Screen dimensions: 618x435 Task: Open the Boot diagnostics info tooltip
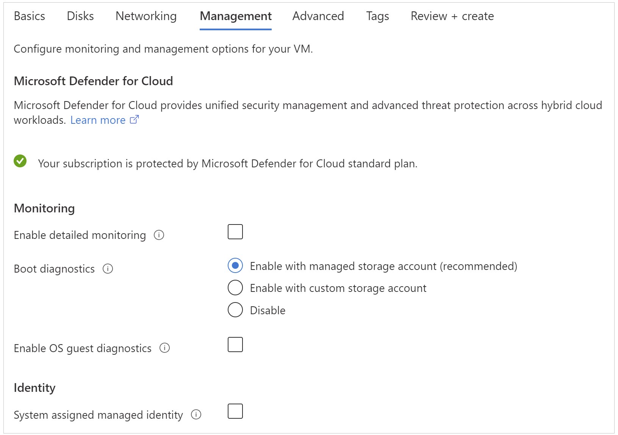point(108,269)
